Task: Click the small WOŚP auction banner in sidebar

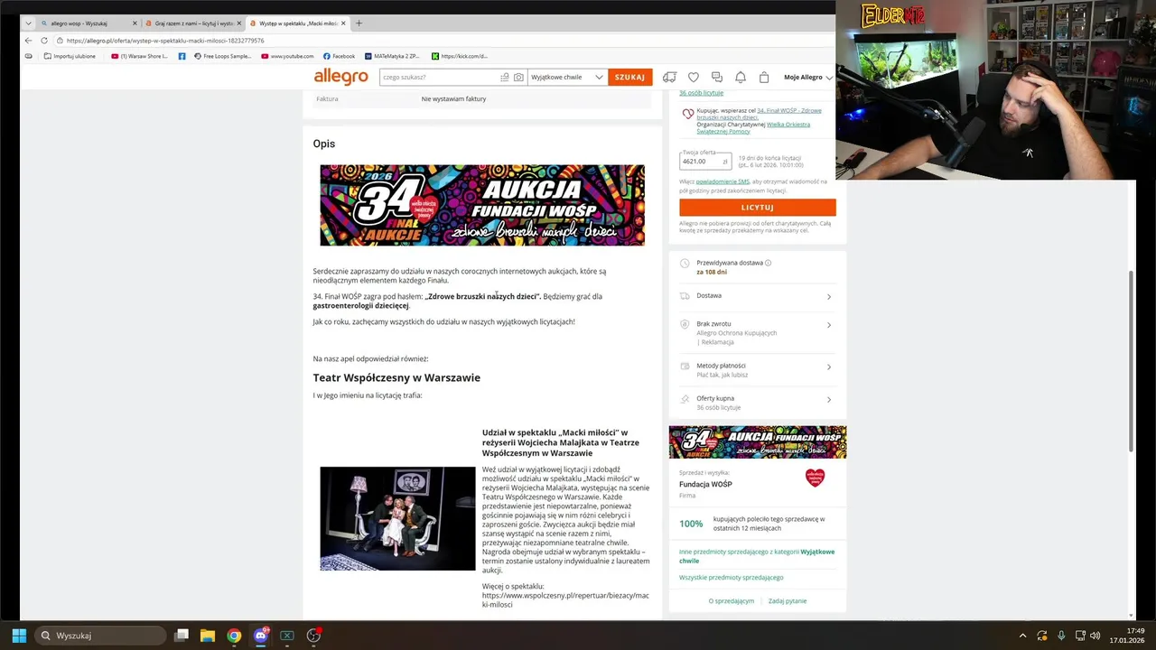Action: tap(757, 442)
